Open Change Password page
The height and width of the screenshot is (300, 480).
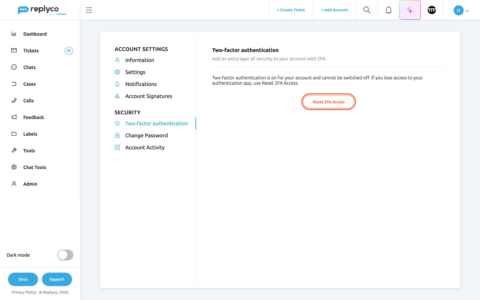(x=146, y=135)
